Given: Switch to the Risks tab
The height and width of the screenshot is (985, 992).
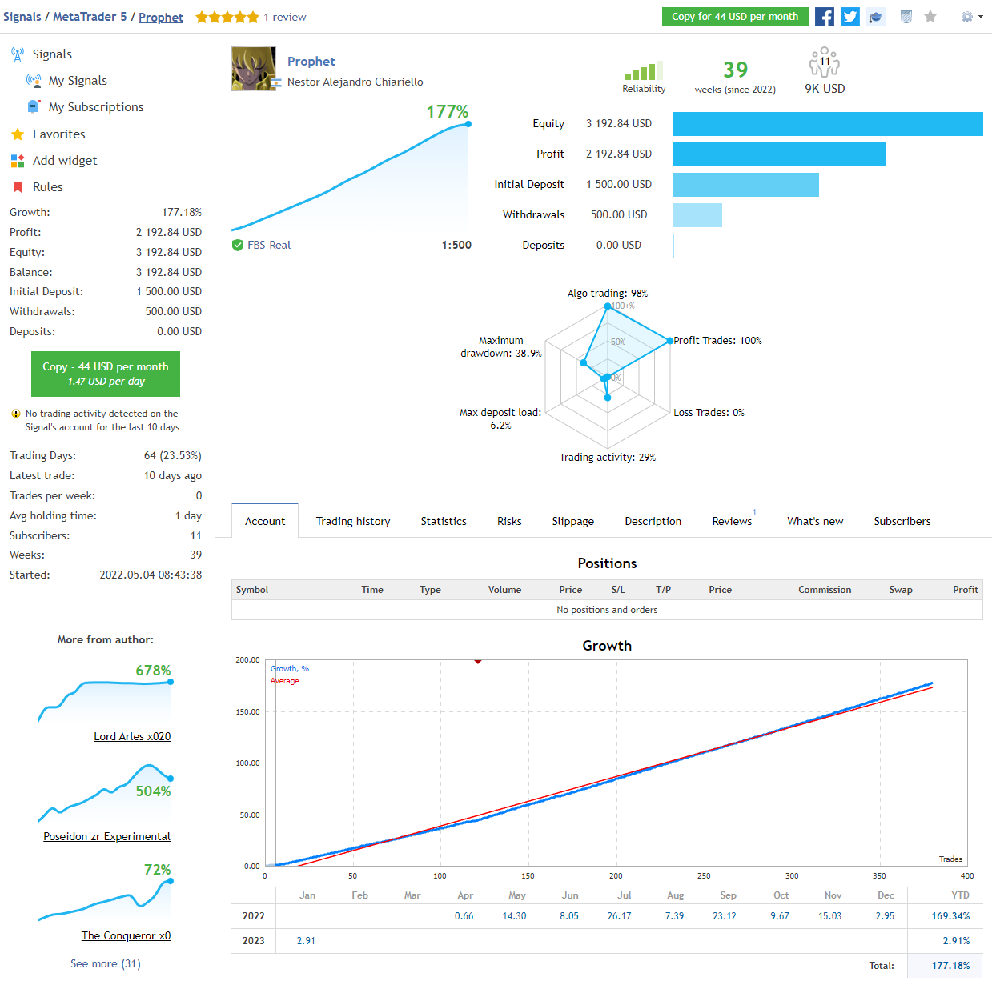Looking at the screenshot, I should point(509,521).
